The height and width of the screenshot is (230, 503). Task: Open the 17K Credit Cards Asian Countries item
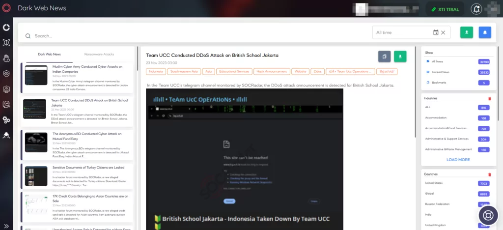pyautogui.click(x=77, y=207)
